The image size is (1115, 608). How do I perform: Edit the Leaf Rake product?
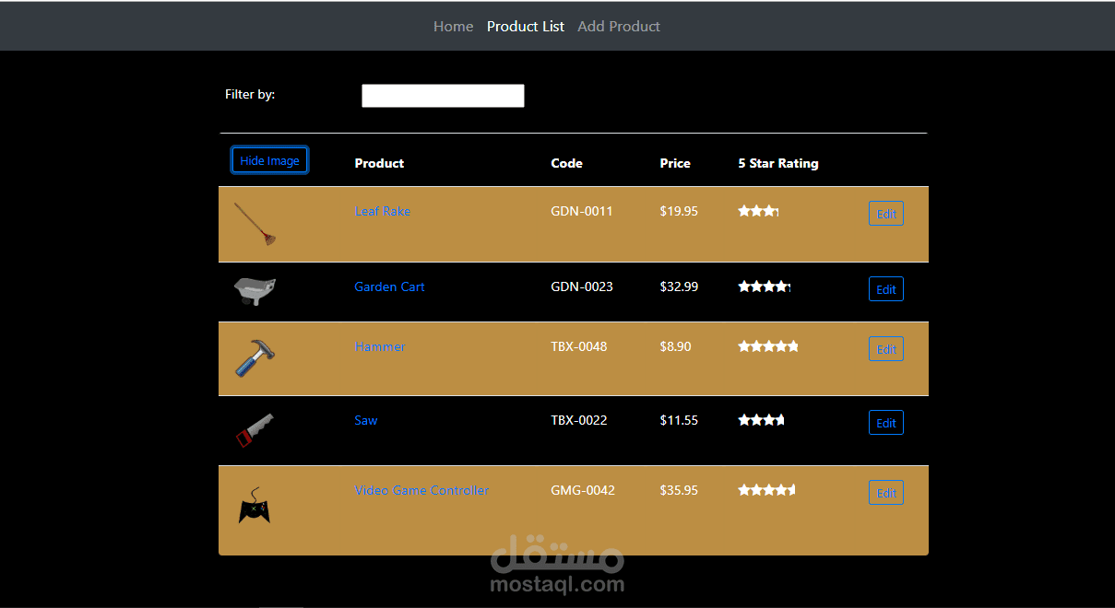tap(886, 214)
